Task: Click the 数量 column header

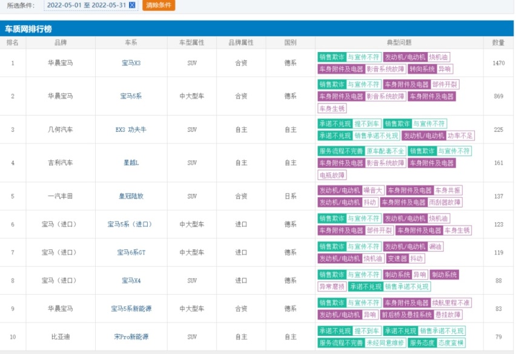Action: click(498, 42)
